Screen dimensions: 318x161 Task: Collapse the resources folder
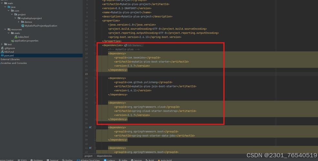point(5,29)
